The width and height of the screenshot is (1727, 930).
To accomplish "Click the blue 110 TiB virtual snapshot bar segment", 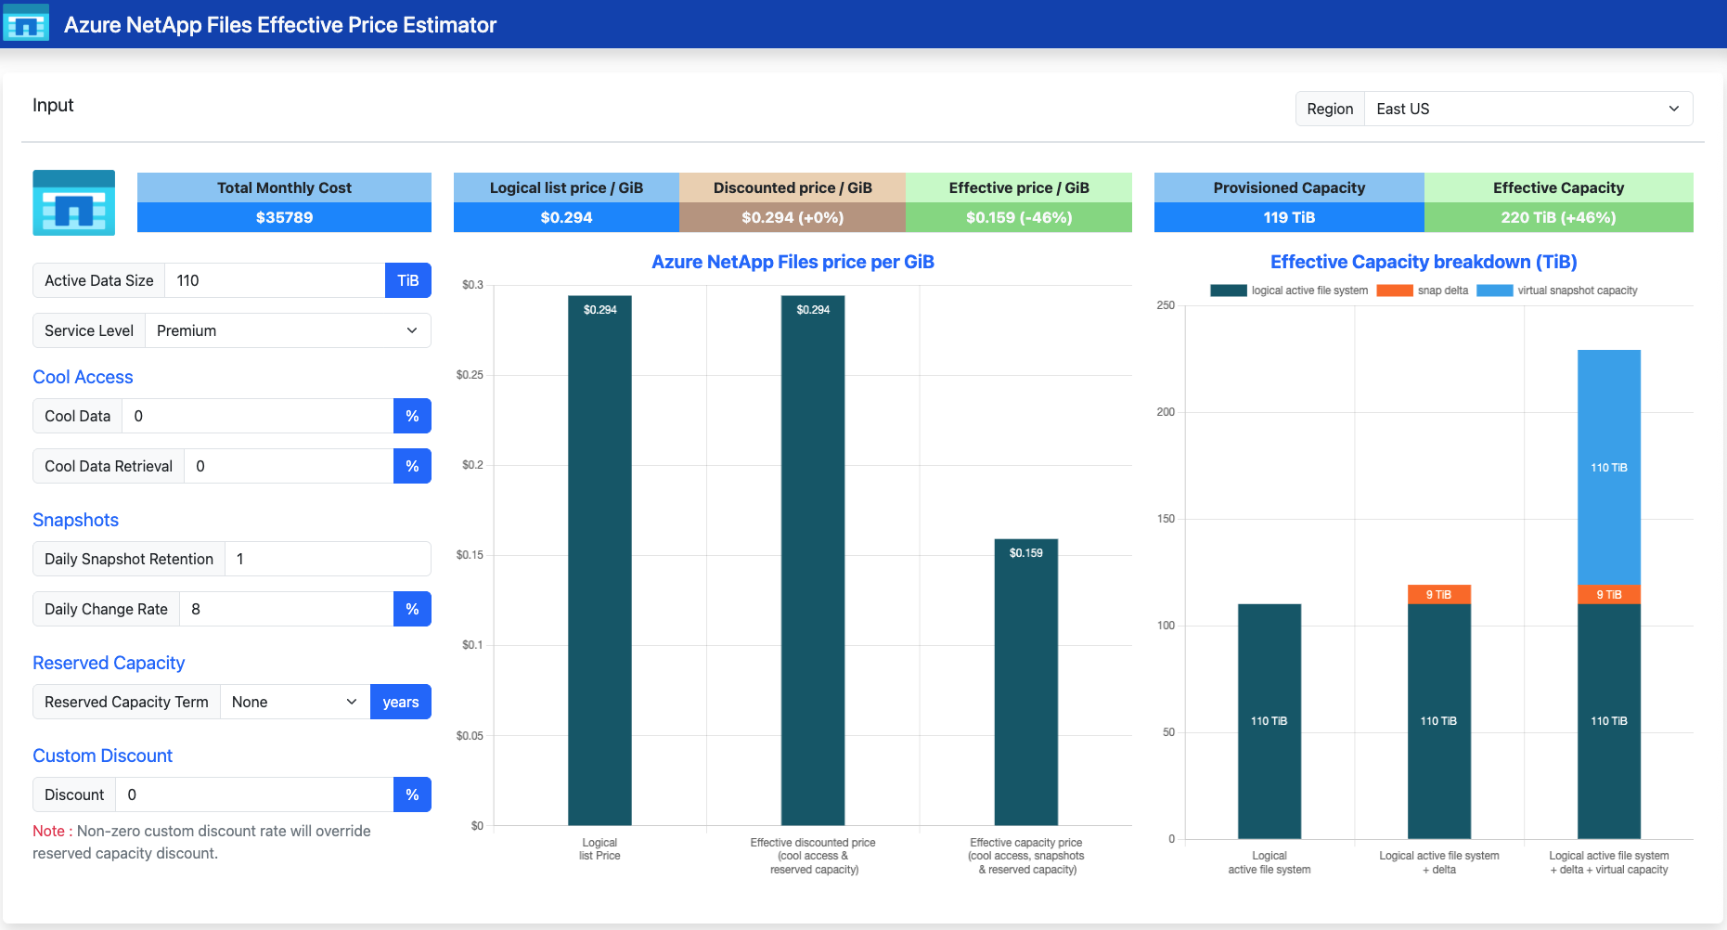I will (1608, 467).
